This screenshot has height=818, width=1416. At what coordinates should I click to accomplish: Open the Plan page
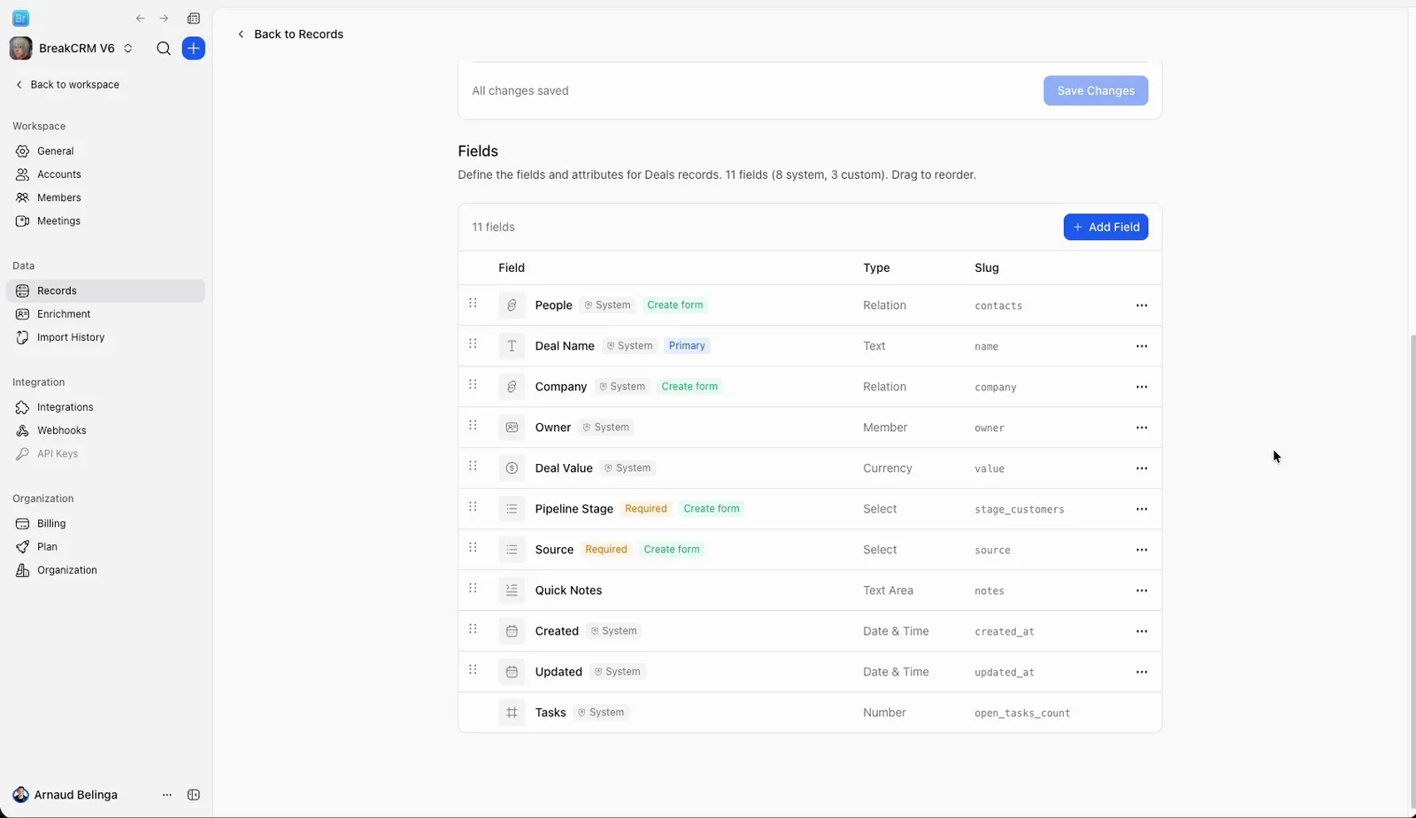coord(105,547)
